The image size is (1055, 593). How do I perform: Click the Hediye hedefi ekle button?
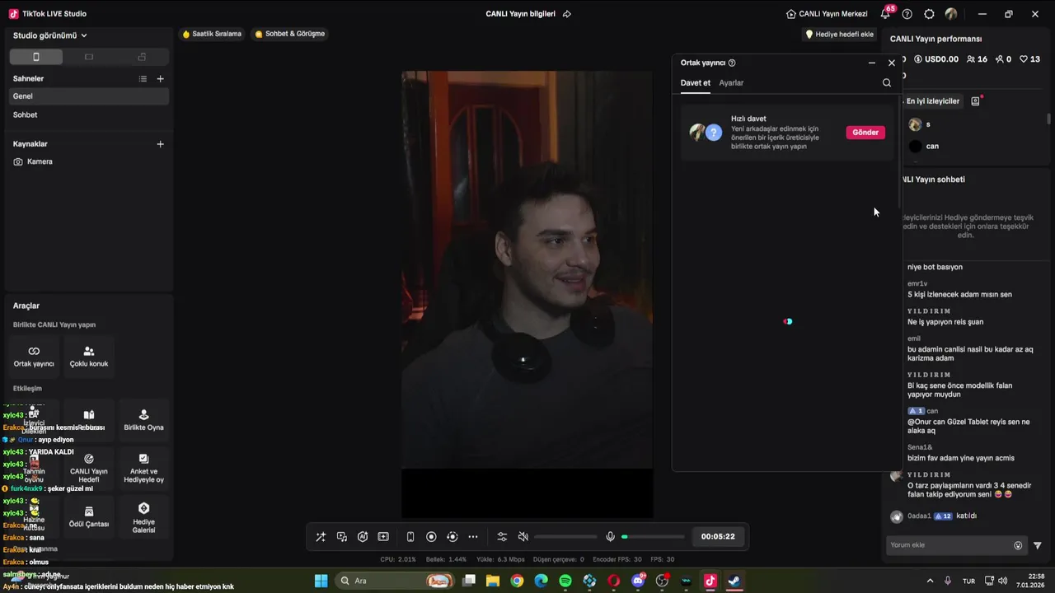tap(839, 35)
